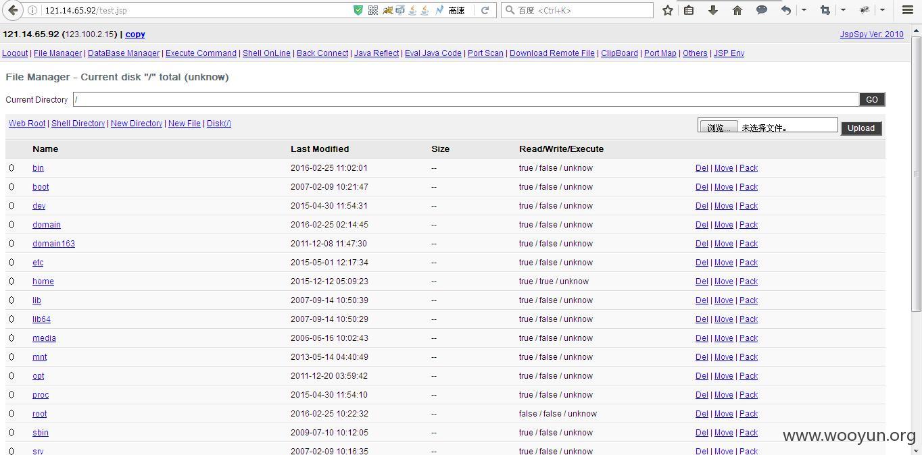Click the browse file button

(718, 127)
